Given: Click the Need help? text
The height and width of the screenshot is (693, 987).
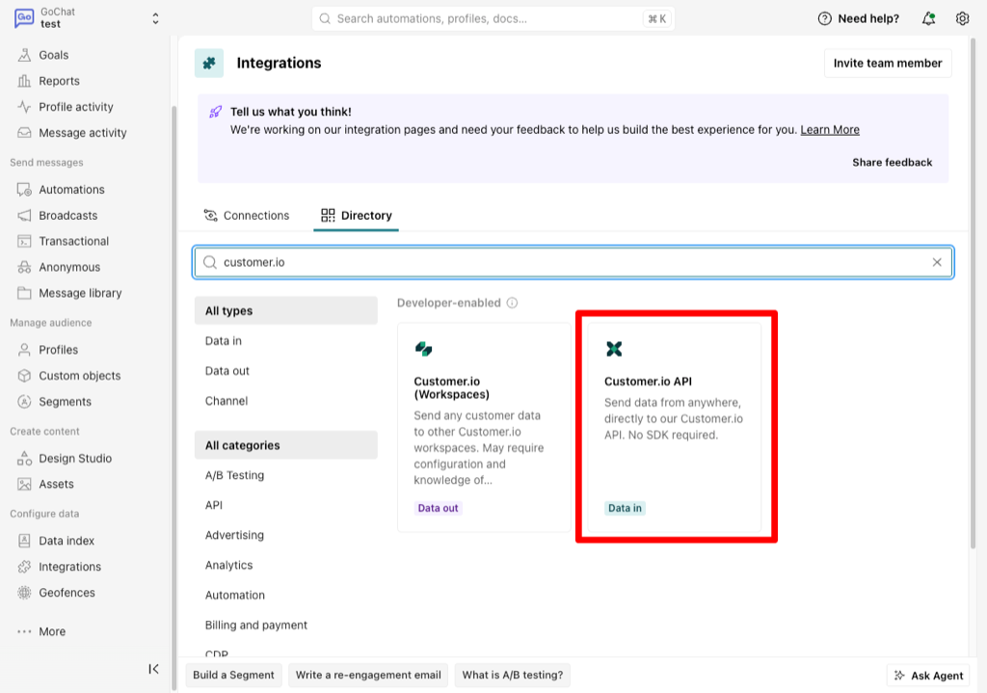Looking at the screenshot, I should tap(868, 18).
